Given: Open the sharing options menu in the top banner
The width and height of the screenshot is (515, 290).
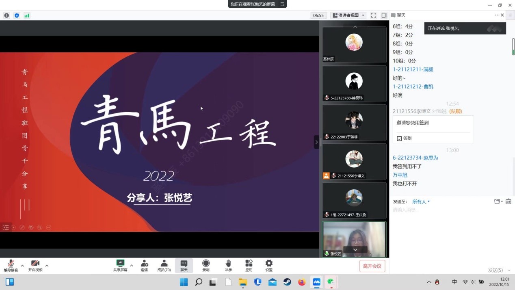Looking at the screenshot, I should tap(282, 4).
